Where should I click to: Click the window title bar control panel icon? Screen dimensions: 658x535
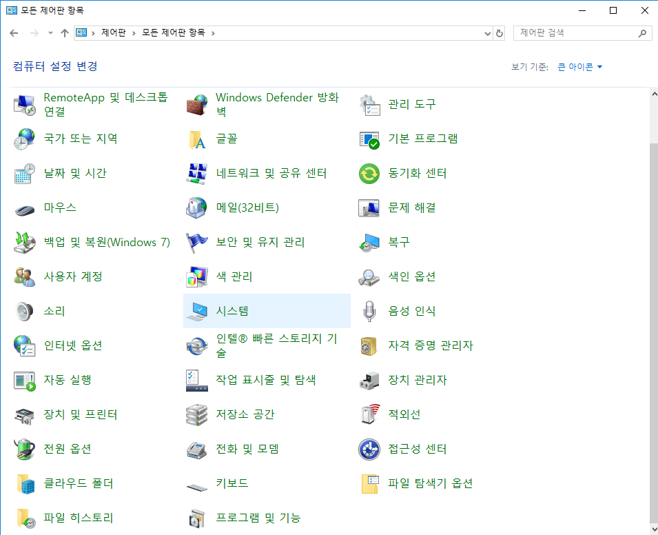[x=12, y=10]
